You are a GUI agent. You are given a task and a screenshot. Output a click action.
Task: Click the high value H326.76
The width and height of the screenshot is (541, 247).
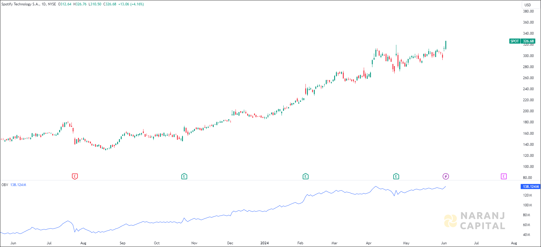coord(80,4)
